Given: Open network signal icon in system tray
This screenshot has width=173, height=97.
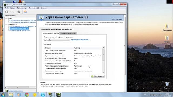Looking at the screenshot, I should tap(157, 95).
